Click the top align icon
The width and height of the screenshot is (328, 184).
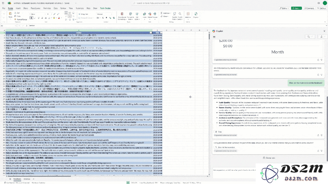(66, 13)
